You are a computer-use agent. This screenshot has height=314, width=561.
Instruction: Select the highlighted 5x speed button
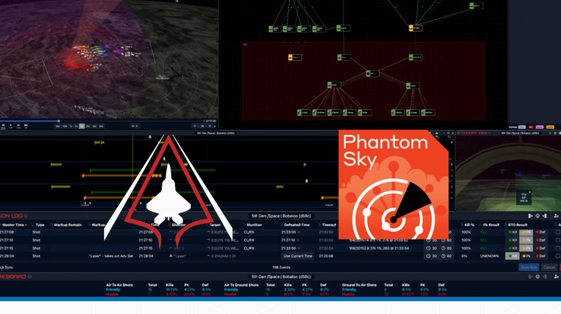(81, 126)
